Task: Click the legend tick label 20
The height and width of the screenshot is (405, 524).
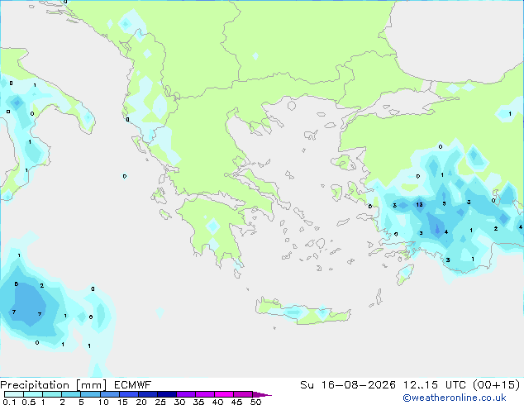Action: (x=141, y=402)
